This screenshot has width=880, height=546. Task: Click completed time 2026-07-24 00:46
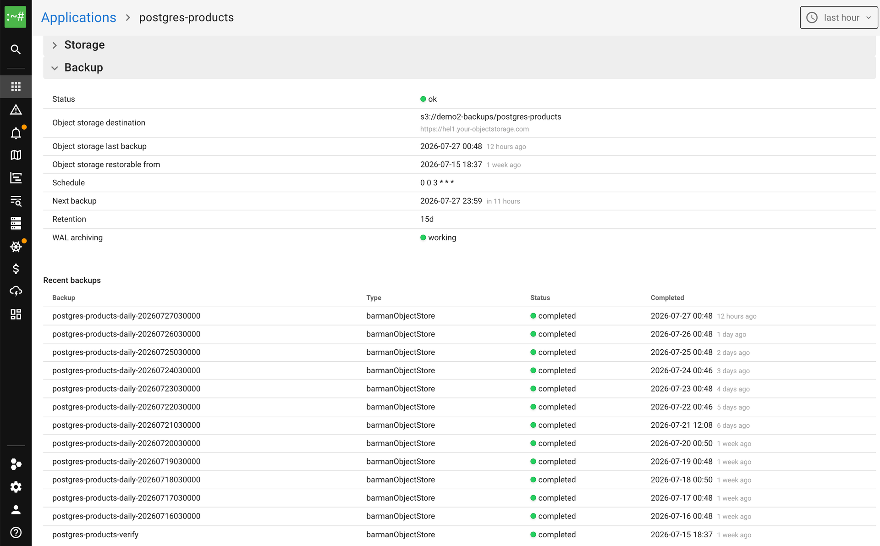pyautogui.click(x=682, y=370)
